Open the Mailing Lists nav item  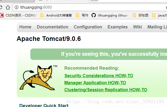(x=157, y=27)
